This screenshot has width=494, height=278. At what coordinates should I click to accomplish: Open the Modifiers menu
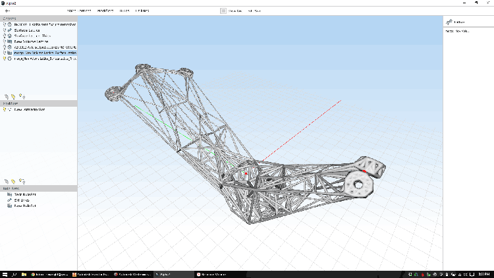pos(105,11)
